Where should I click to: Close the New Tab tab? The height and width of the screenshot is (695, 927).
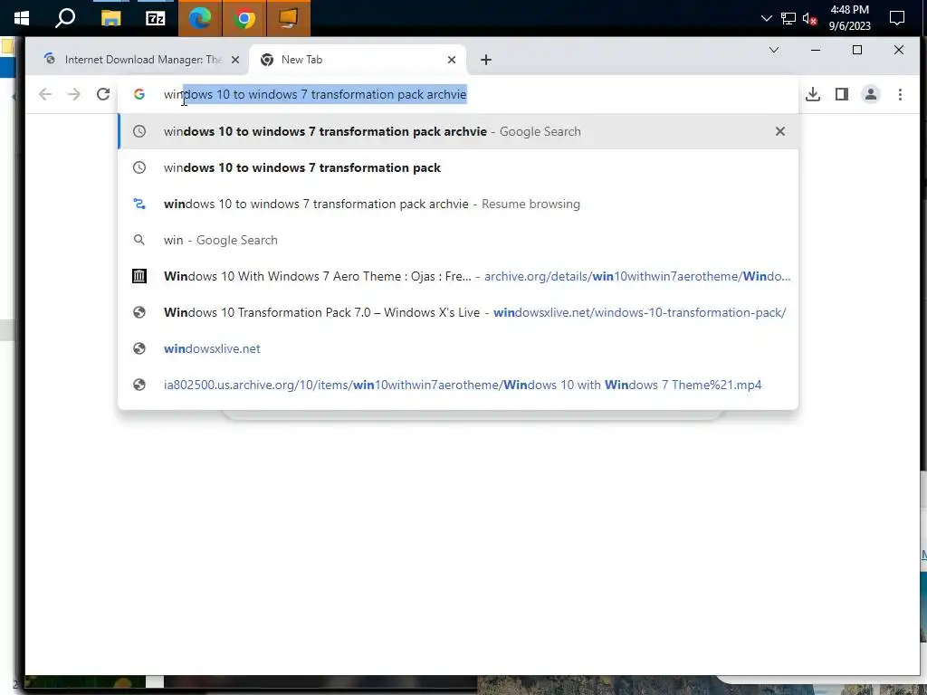pos(452,60)
